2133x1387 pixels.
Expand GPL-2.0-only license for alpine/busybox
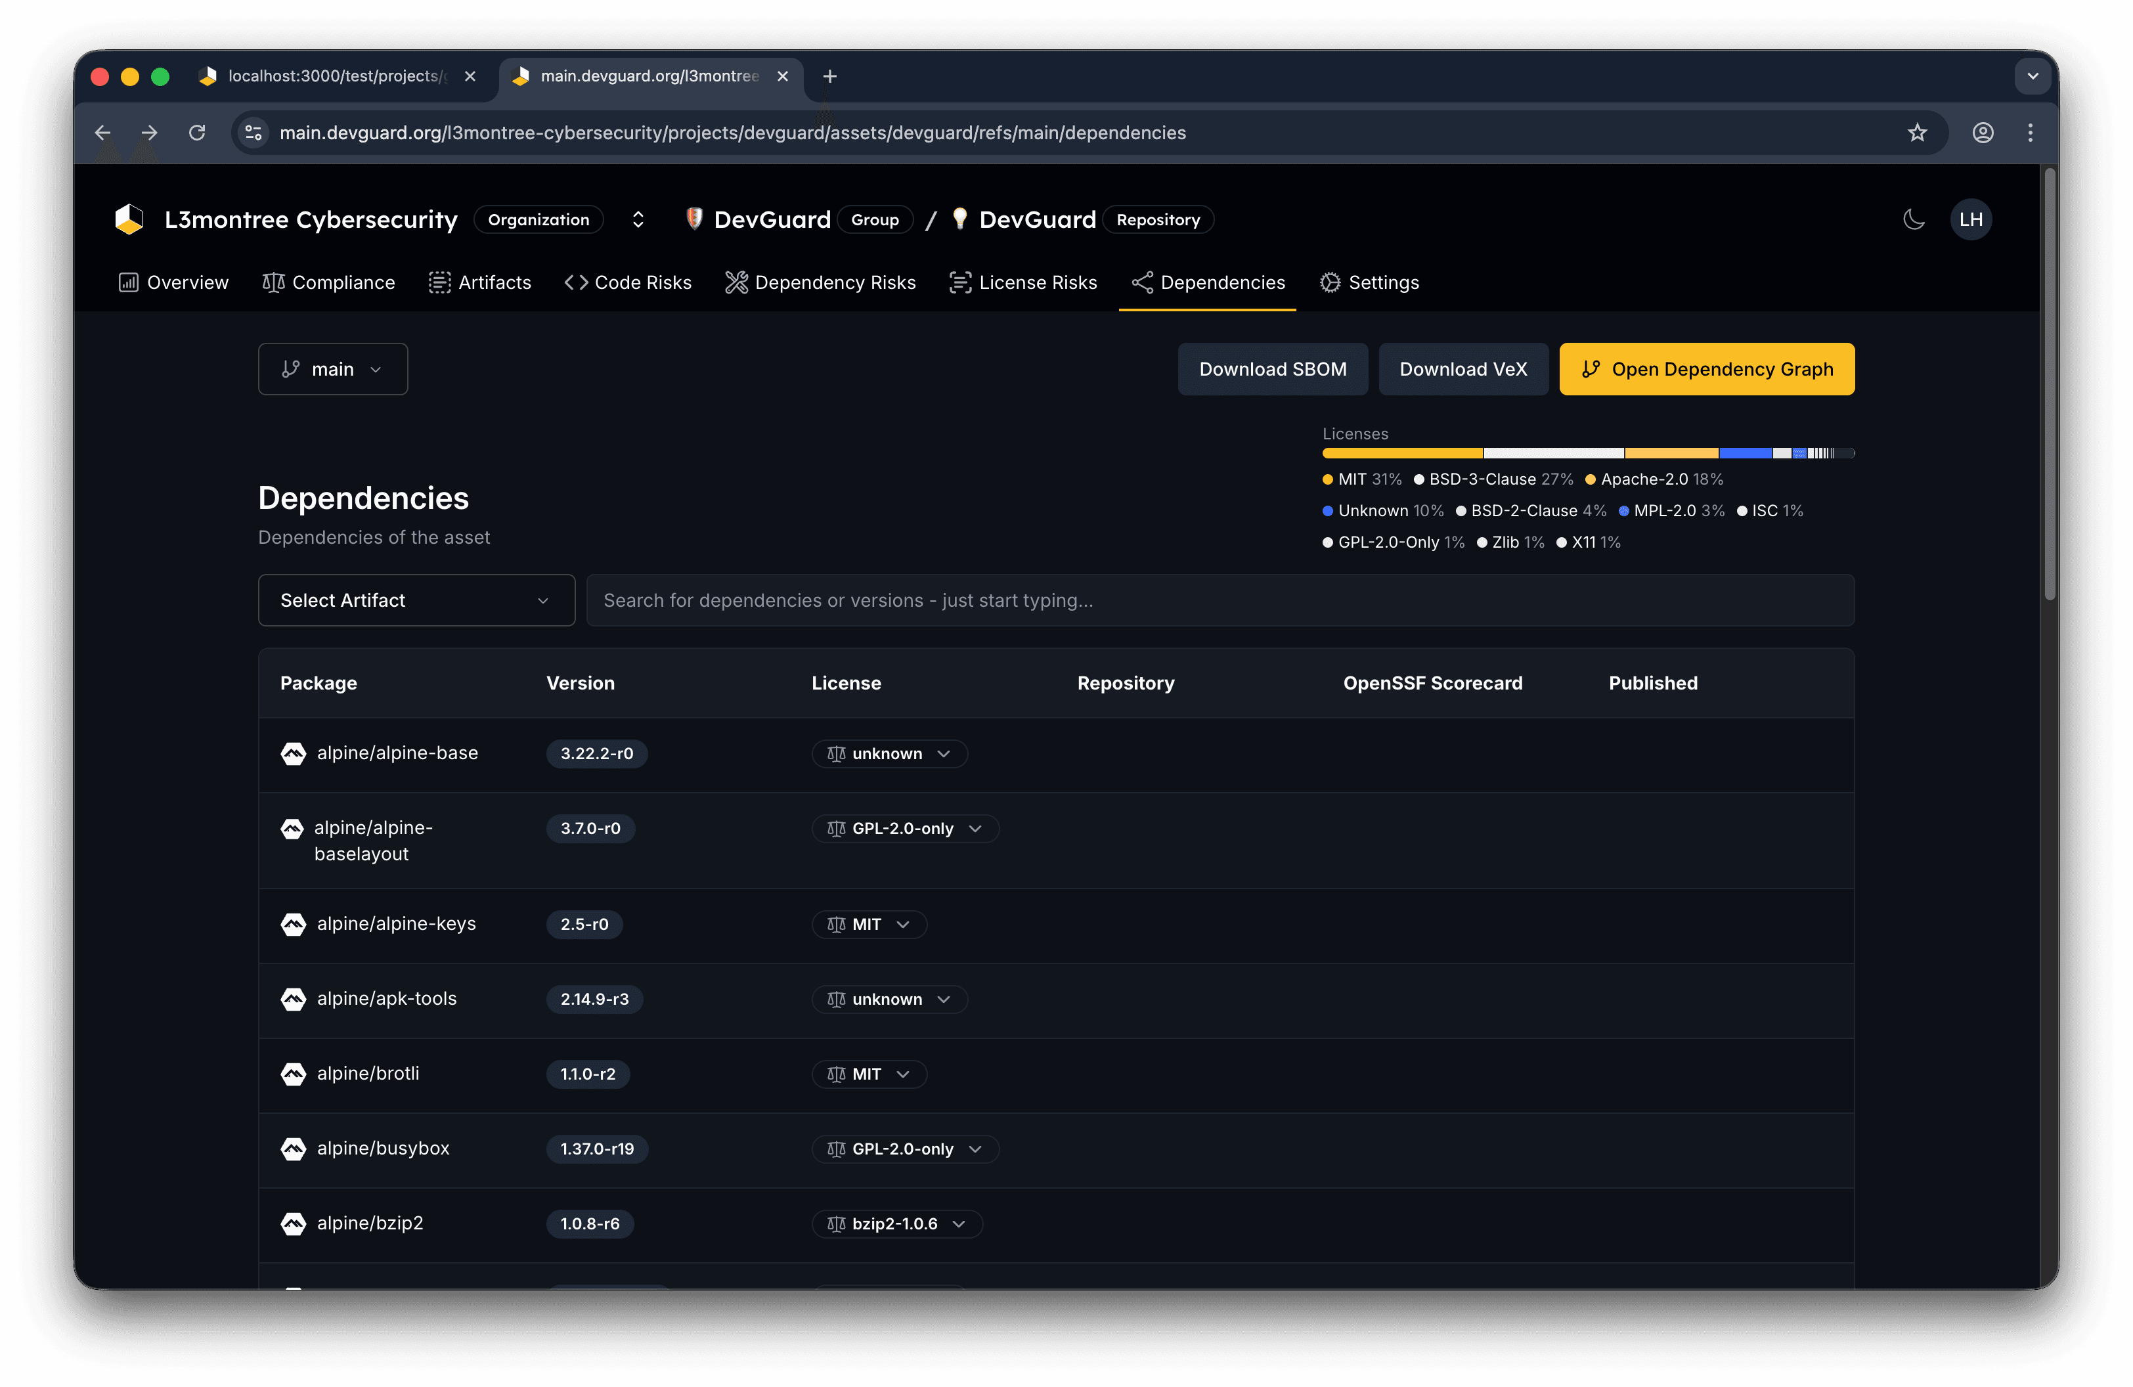905,1149
